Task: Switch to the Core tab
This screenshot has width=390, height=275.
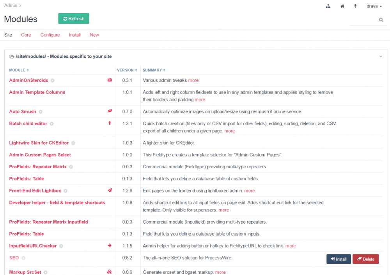Action: point(26,35)
